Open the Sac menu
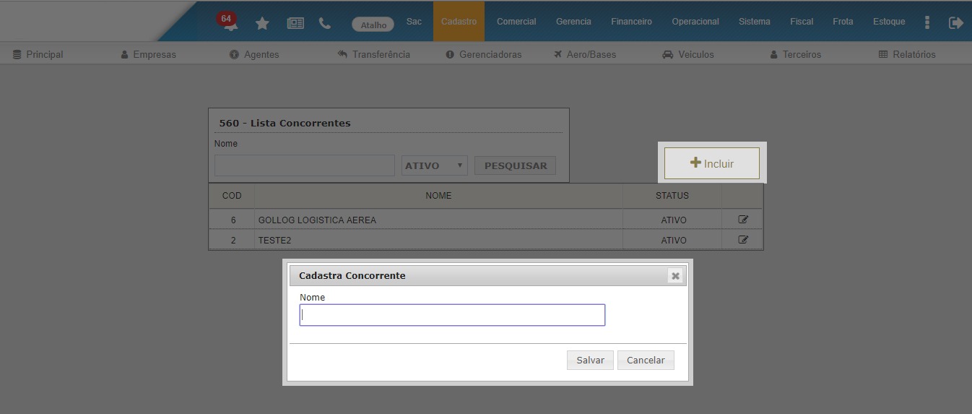The width and height of the screenshot is (972, 414). point(414,22)
